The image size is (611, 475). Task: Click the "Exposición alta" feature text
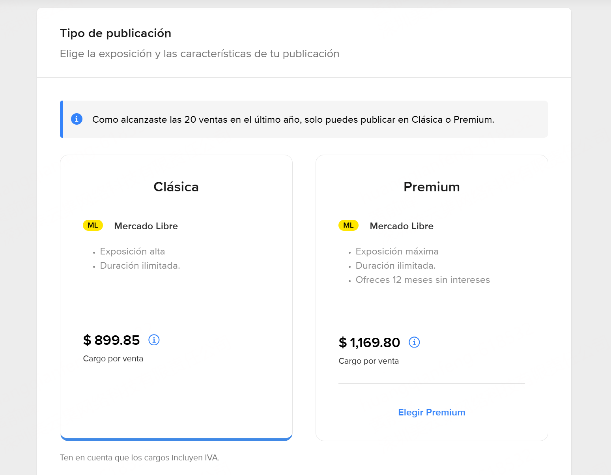tap(133, 251)
